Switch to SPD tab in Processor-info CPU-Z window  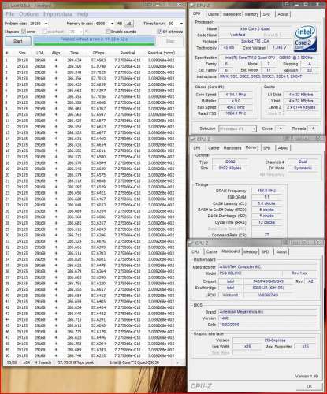(x=266, y=14)
